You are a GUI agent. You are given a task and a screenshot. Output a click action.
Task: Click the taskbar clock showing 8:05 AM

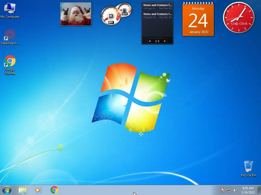[x=248, y=190]
